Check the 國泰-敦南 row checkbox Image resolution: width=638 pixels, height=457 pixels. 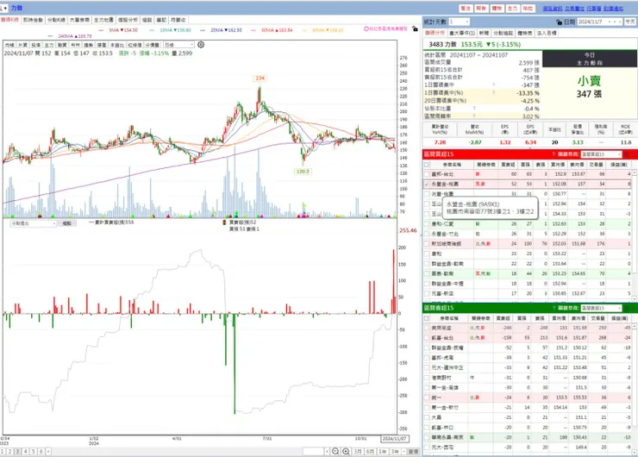point(427,273)
